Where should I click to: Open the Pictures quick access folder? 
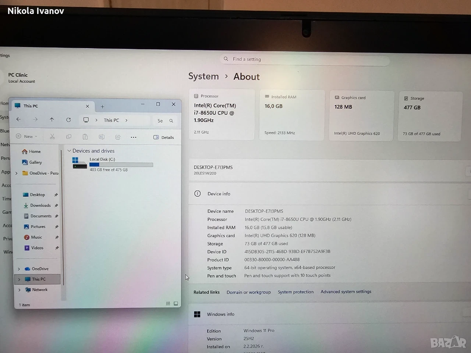pyautogui.click(x=35, y=227)
